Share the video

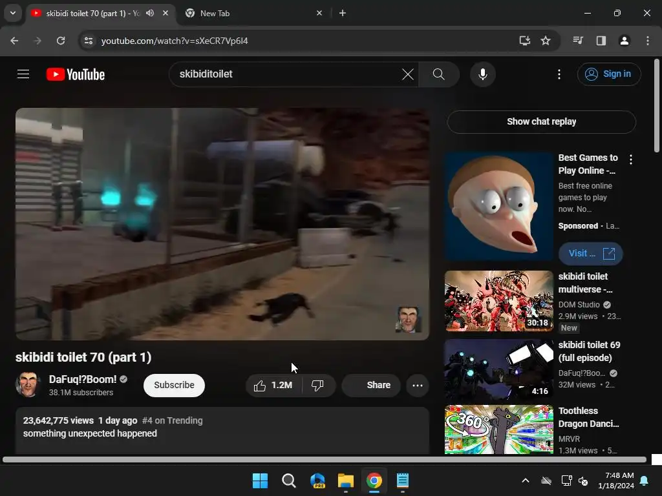(x=371, y=385)
